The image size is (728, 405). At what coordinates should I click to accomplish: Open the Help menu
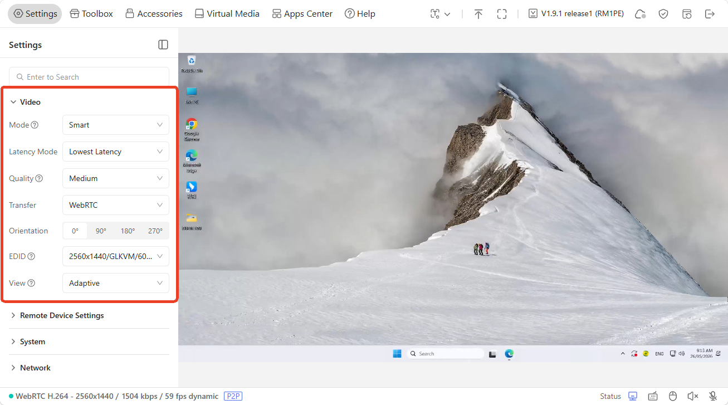(x=360, y=14)
